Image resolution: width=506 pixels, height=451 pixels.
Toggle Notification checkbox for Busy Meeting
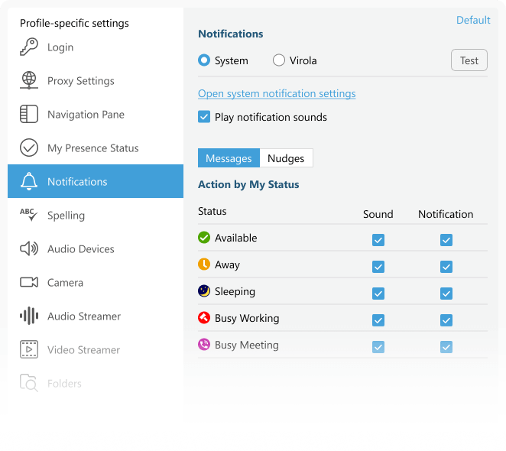click(446, 347)
